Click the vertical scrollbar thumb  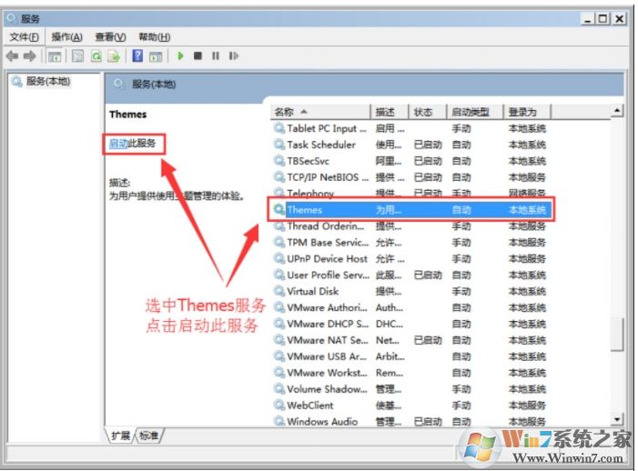pyautogui.click(x=617, y=335)
